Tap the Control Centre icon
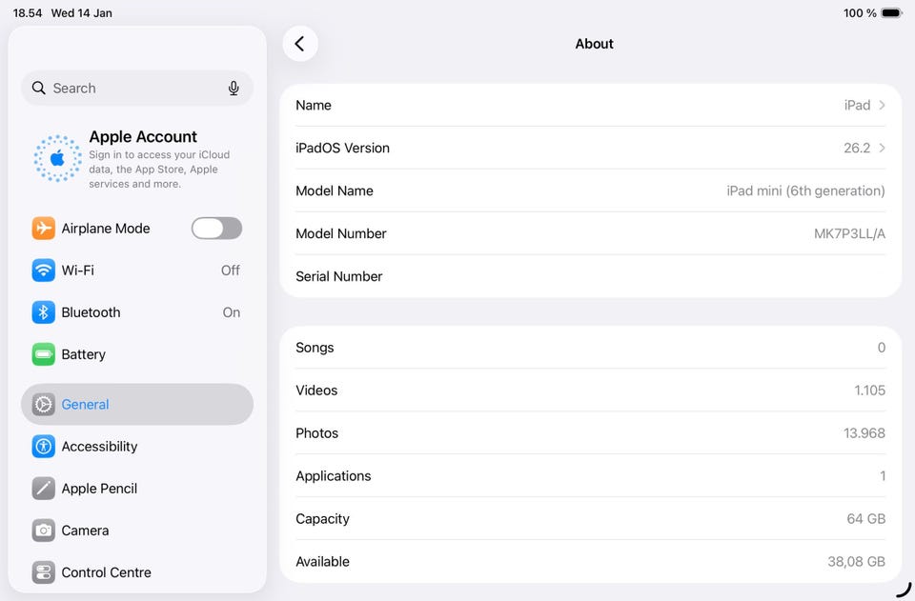This screenshot has height=601, width=915. 44,572
